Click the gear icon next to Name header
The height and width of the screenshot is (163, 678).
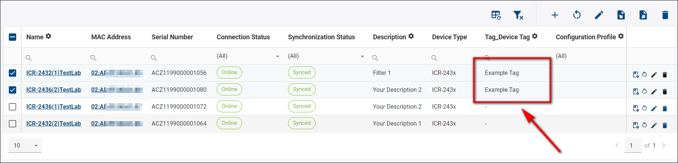[49, 36]
